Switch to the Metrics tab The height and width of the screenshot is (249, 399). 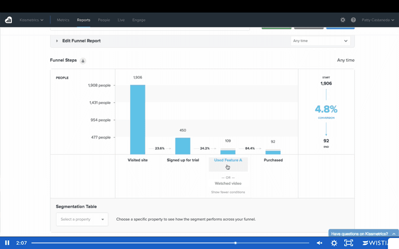coord(63,20)
